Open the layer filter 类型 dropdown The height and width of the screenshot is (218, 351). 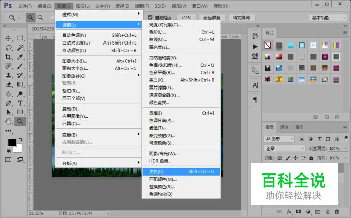279,139
